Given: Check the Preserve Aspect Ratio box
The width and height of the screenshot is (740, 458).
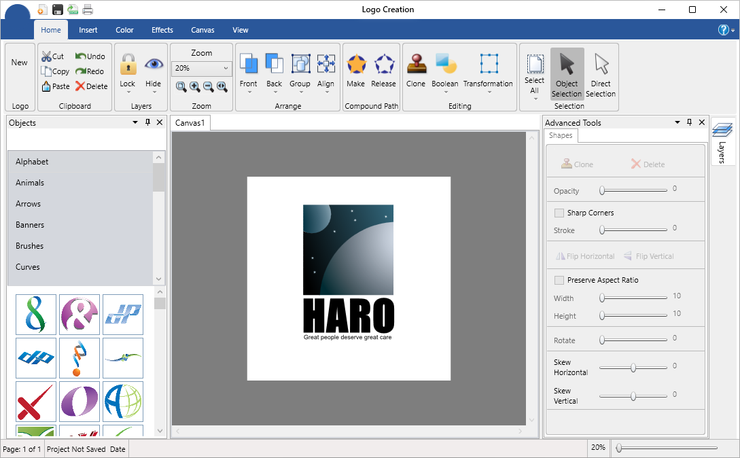Looking at the screenshot, I should point(559,280).
